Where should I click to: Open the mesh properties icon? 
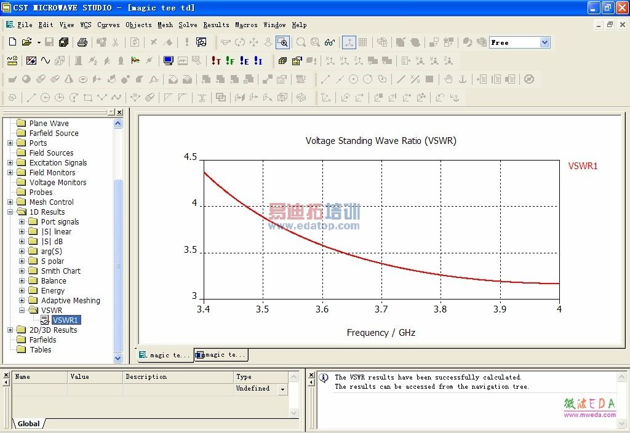(297, 61)
